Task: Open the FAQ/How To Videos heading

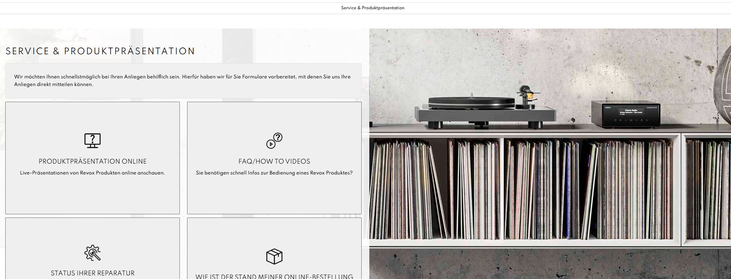Action: 274,161
